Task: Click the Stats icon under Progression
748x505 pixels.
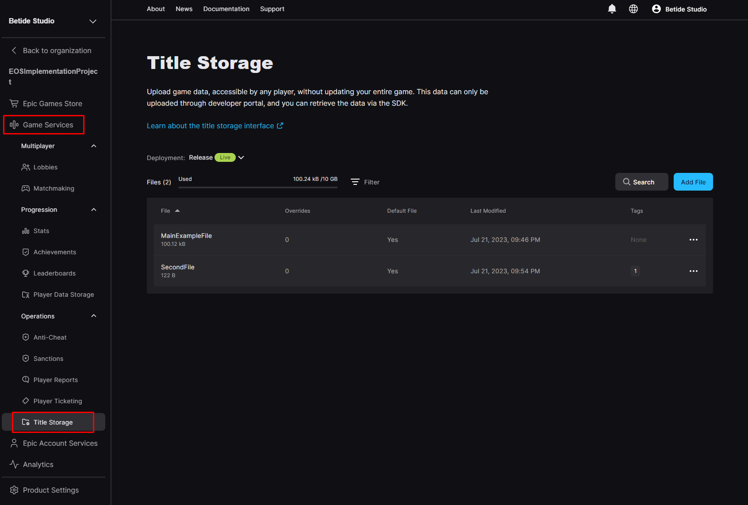Action: [26, 230]
